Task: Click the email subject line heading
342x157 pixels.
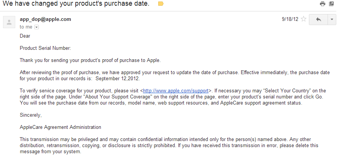Action: coord(76,4)
